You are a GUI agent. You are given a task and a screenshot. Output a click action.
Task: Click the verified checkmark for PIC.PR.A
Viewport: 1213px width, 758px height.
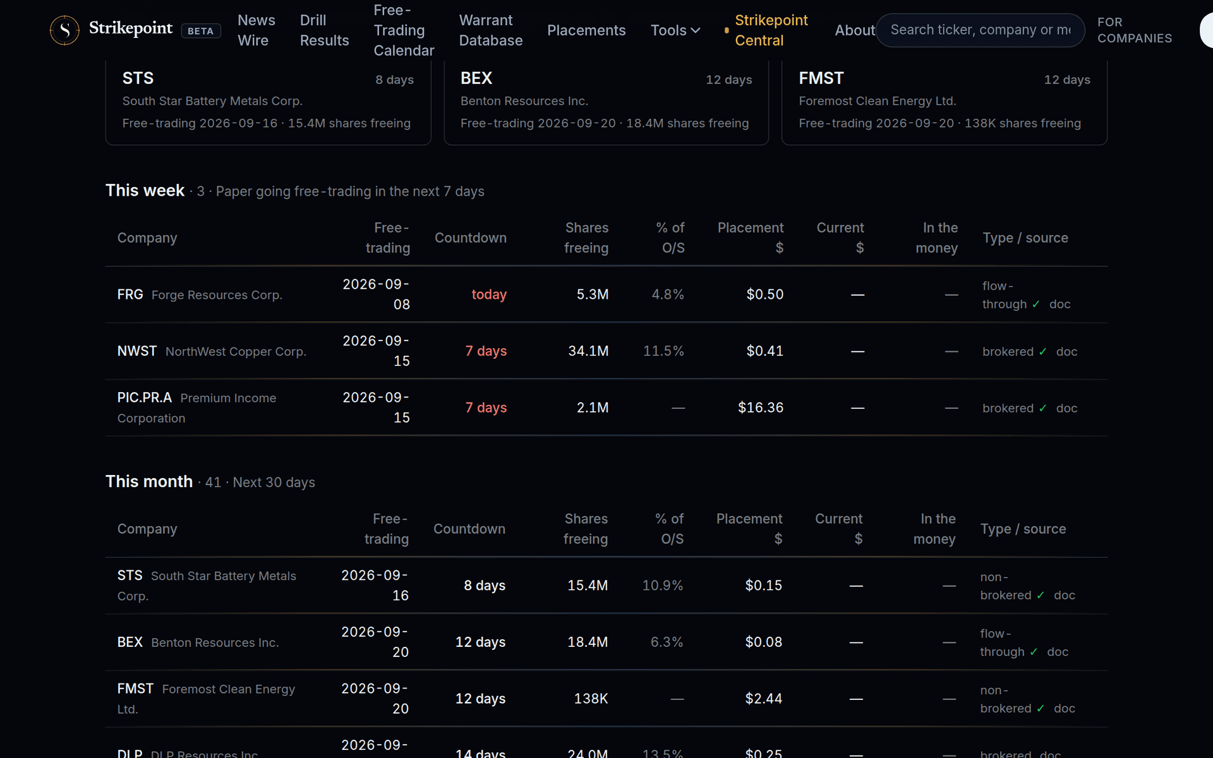coord(1043,409)
